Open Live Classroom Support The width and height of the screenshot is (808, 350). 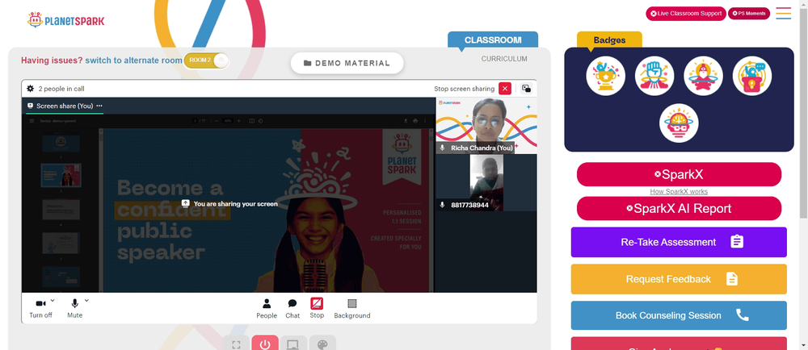686,14
